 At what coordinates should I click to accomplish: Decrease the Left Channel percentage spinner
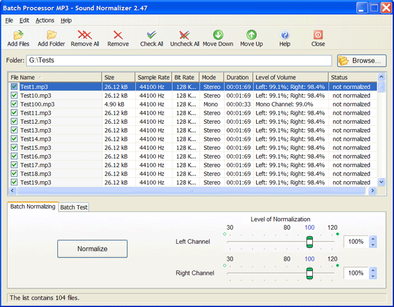point(373,244)
